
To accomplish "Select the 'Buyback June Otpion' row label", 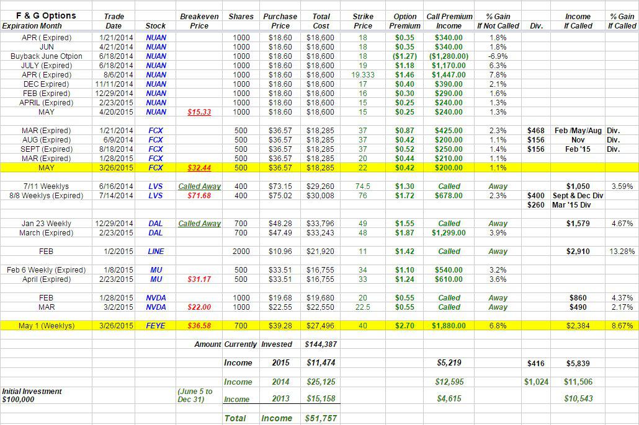I will click(x=46, y=56).
